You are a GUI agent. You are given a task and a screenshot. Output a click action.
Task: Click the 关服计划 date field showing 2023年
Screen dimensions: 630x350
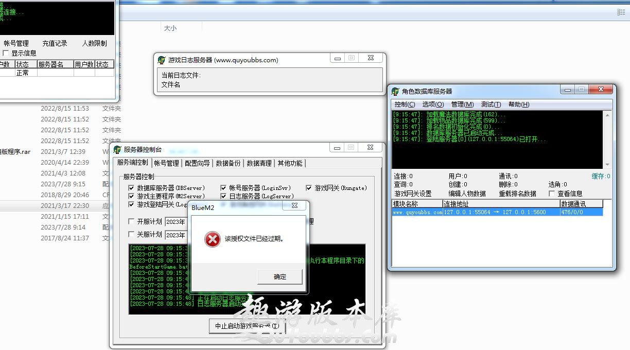tap(176, 235)
